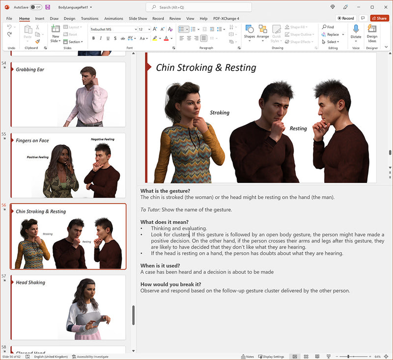The height and width of the screenshot is (360, 393).
Task: Toggle italic formatting in the Font group
Action: click(x=100, y=38)
